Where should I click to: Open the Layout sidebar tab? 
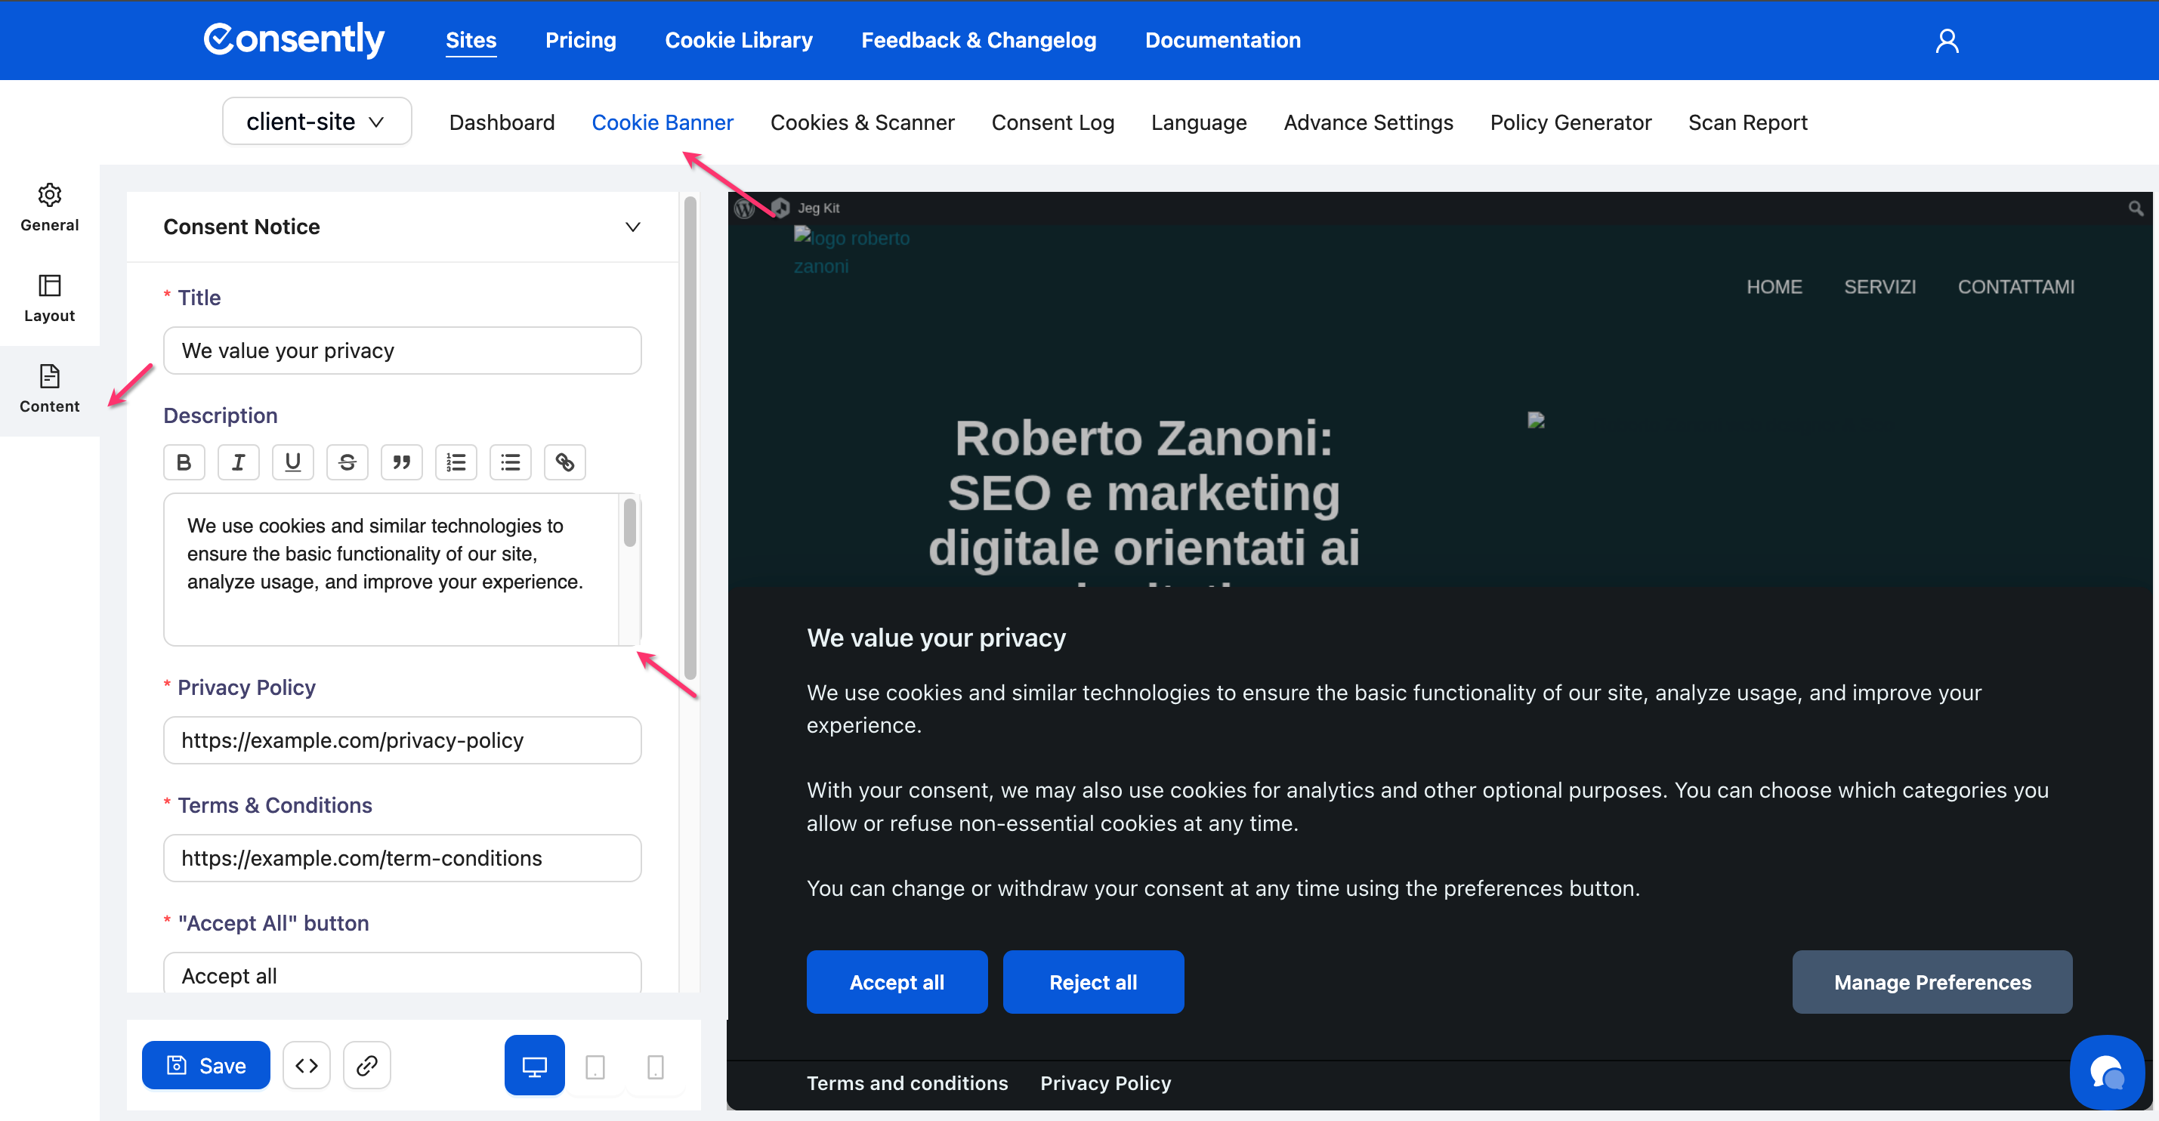(49, 298)
